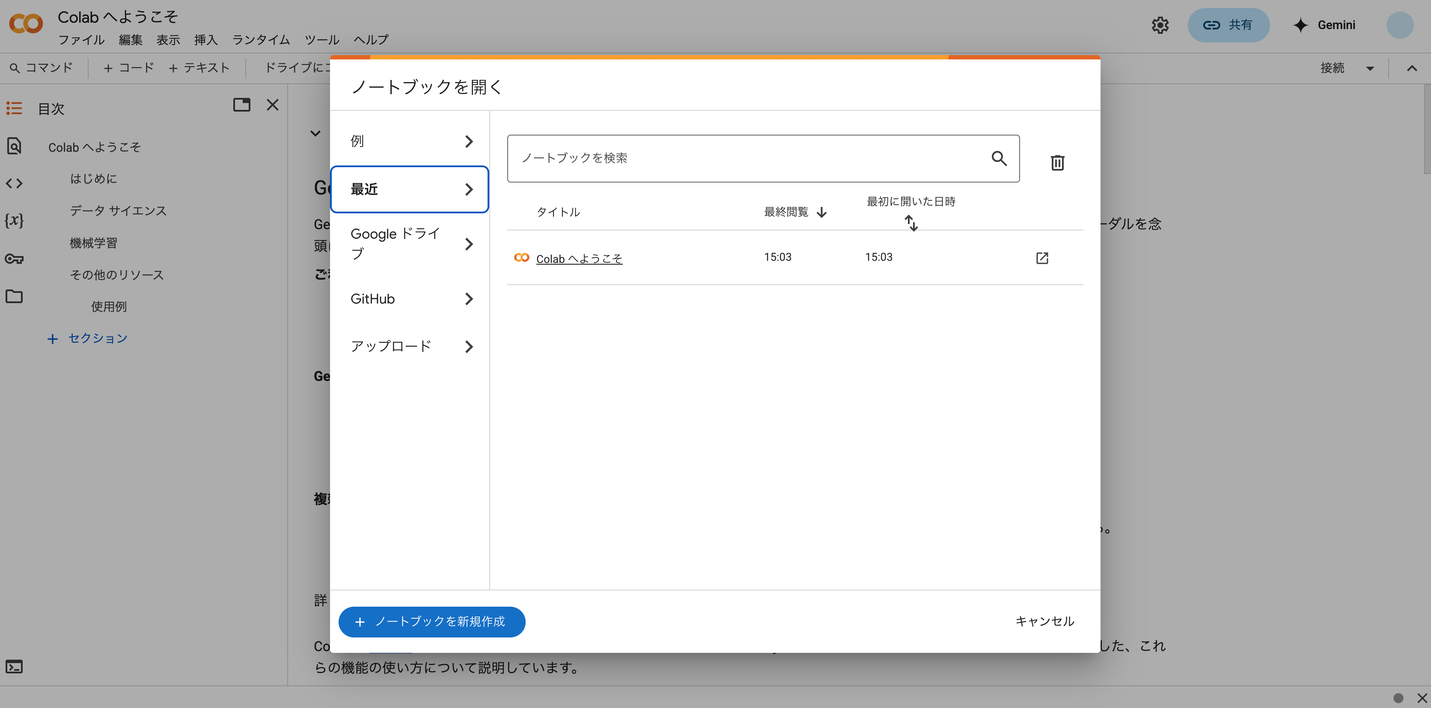Sort by 最終閲覧 column
Screen dimensions: 1431x708
click(795, 212)
